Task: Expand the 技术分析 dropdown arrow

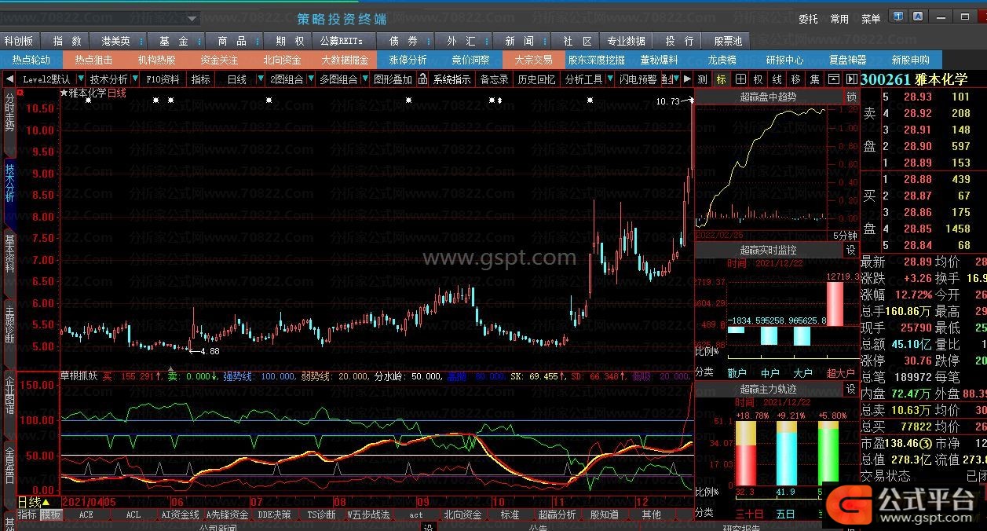Action: click(x=135, y=79)
